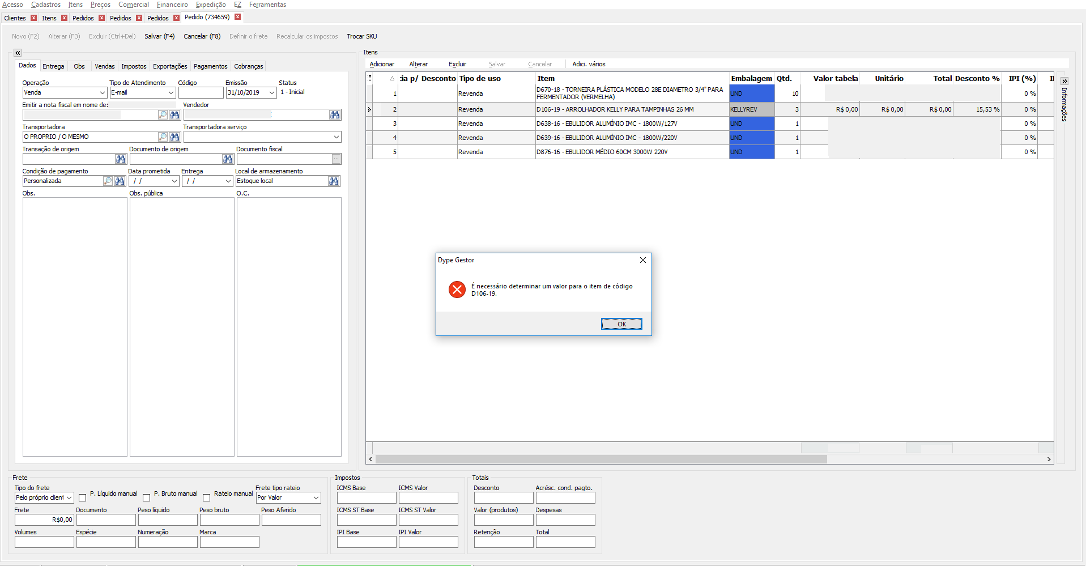Click the Qtd. column header
The image size is (1086, 566).
point(787,78)
